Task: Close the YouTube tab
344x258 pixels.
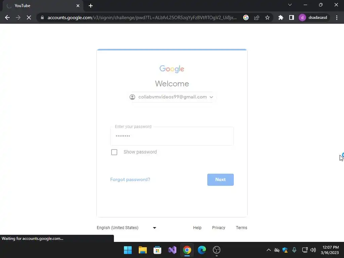Action: point(78,6)
